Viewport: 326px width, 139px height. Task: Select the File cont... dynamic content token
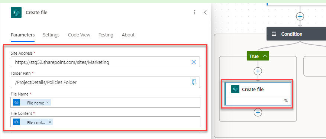[x=33, y=122]
